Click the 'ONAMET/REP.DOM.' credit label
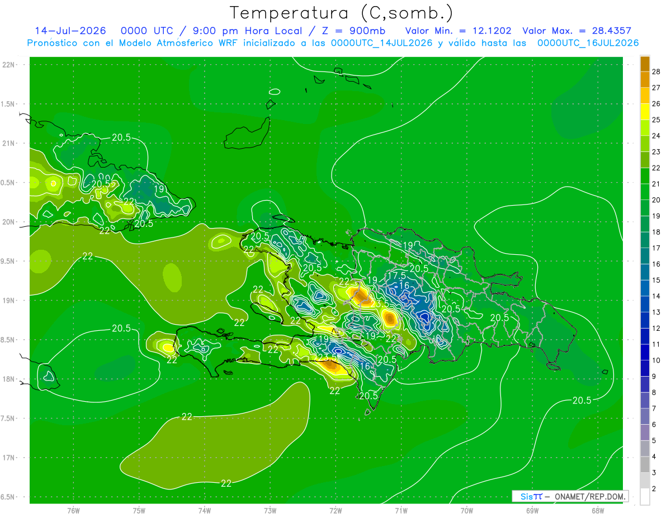The height and width of the screenshot is (518, 671). [589, 496]
